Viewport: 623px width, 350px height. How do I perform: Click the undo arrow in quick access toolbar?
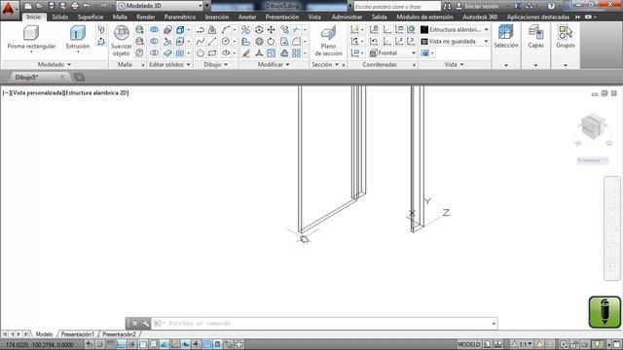[87, 6]
